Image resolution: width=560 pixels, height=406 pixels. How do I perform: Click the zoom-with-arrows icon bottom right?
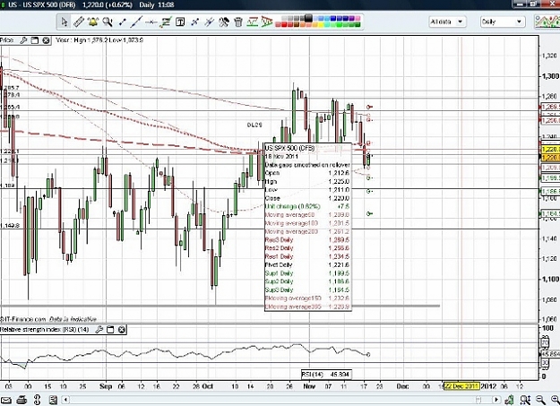coord(525,400)
